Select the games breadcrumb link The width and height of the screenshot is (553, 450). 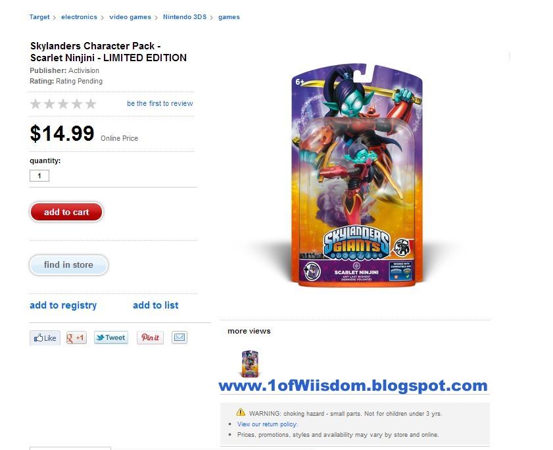229,17
